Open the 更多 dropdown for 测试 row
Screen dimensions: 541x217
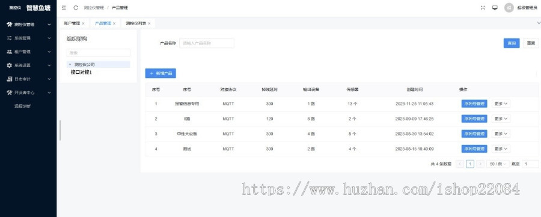point(501,149)
